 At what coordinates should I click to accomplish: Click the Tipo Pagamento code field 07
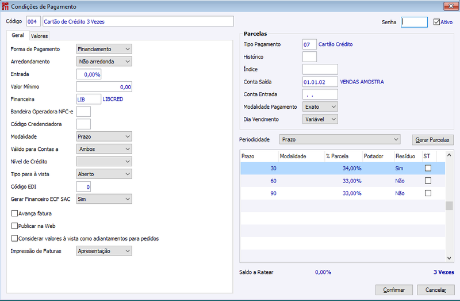(x=309, y=44)
